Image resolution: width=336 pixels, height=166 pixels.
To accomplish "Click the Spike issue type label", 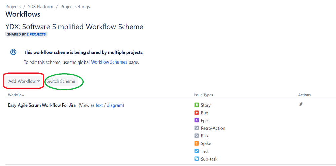I will click(x=206, y=143).
